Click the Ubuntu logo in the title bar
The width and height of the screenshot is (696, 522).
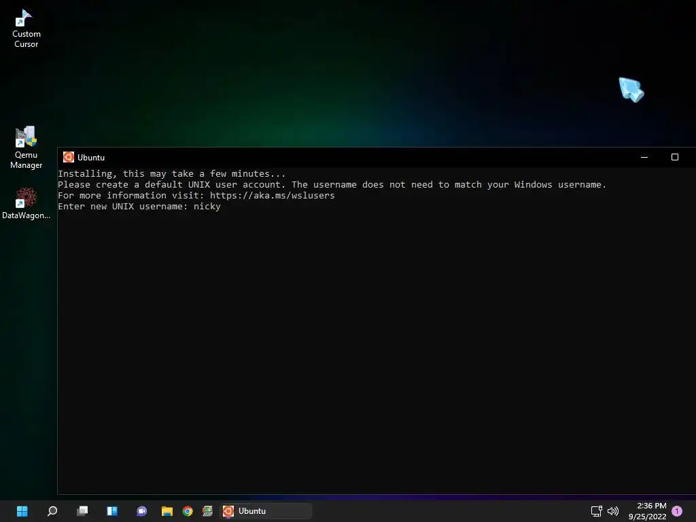click(69, 157)
